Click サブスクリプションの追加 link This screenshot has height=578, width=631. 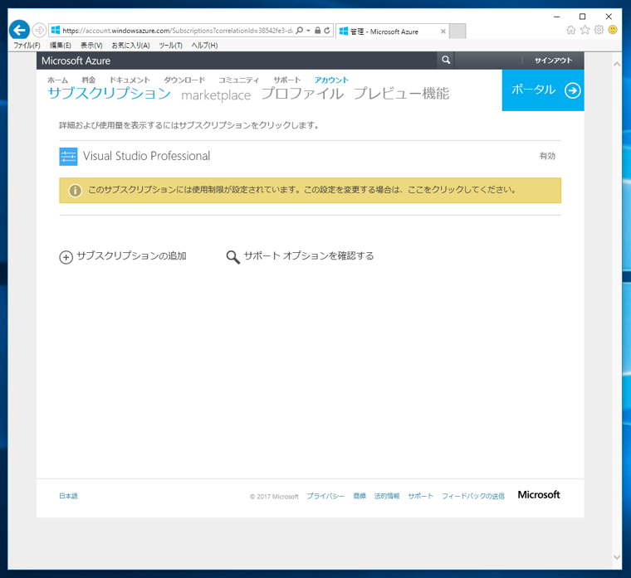pyautogui.click(x=131, y=256)
